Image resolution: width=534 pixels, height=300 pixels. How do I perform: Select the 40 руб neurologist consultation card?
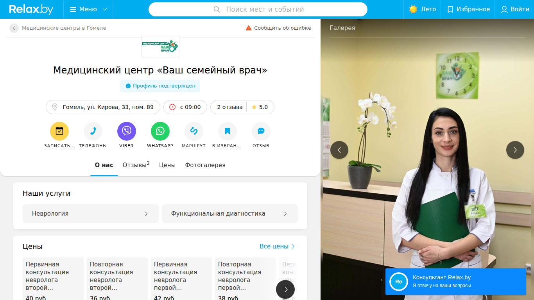(53, 279)
